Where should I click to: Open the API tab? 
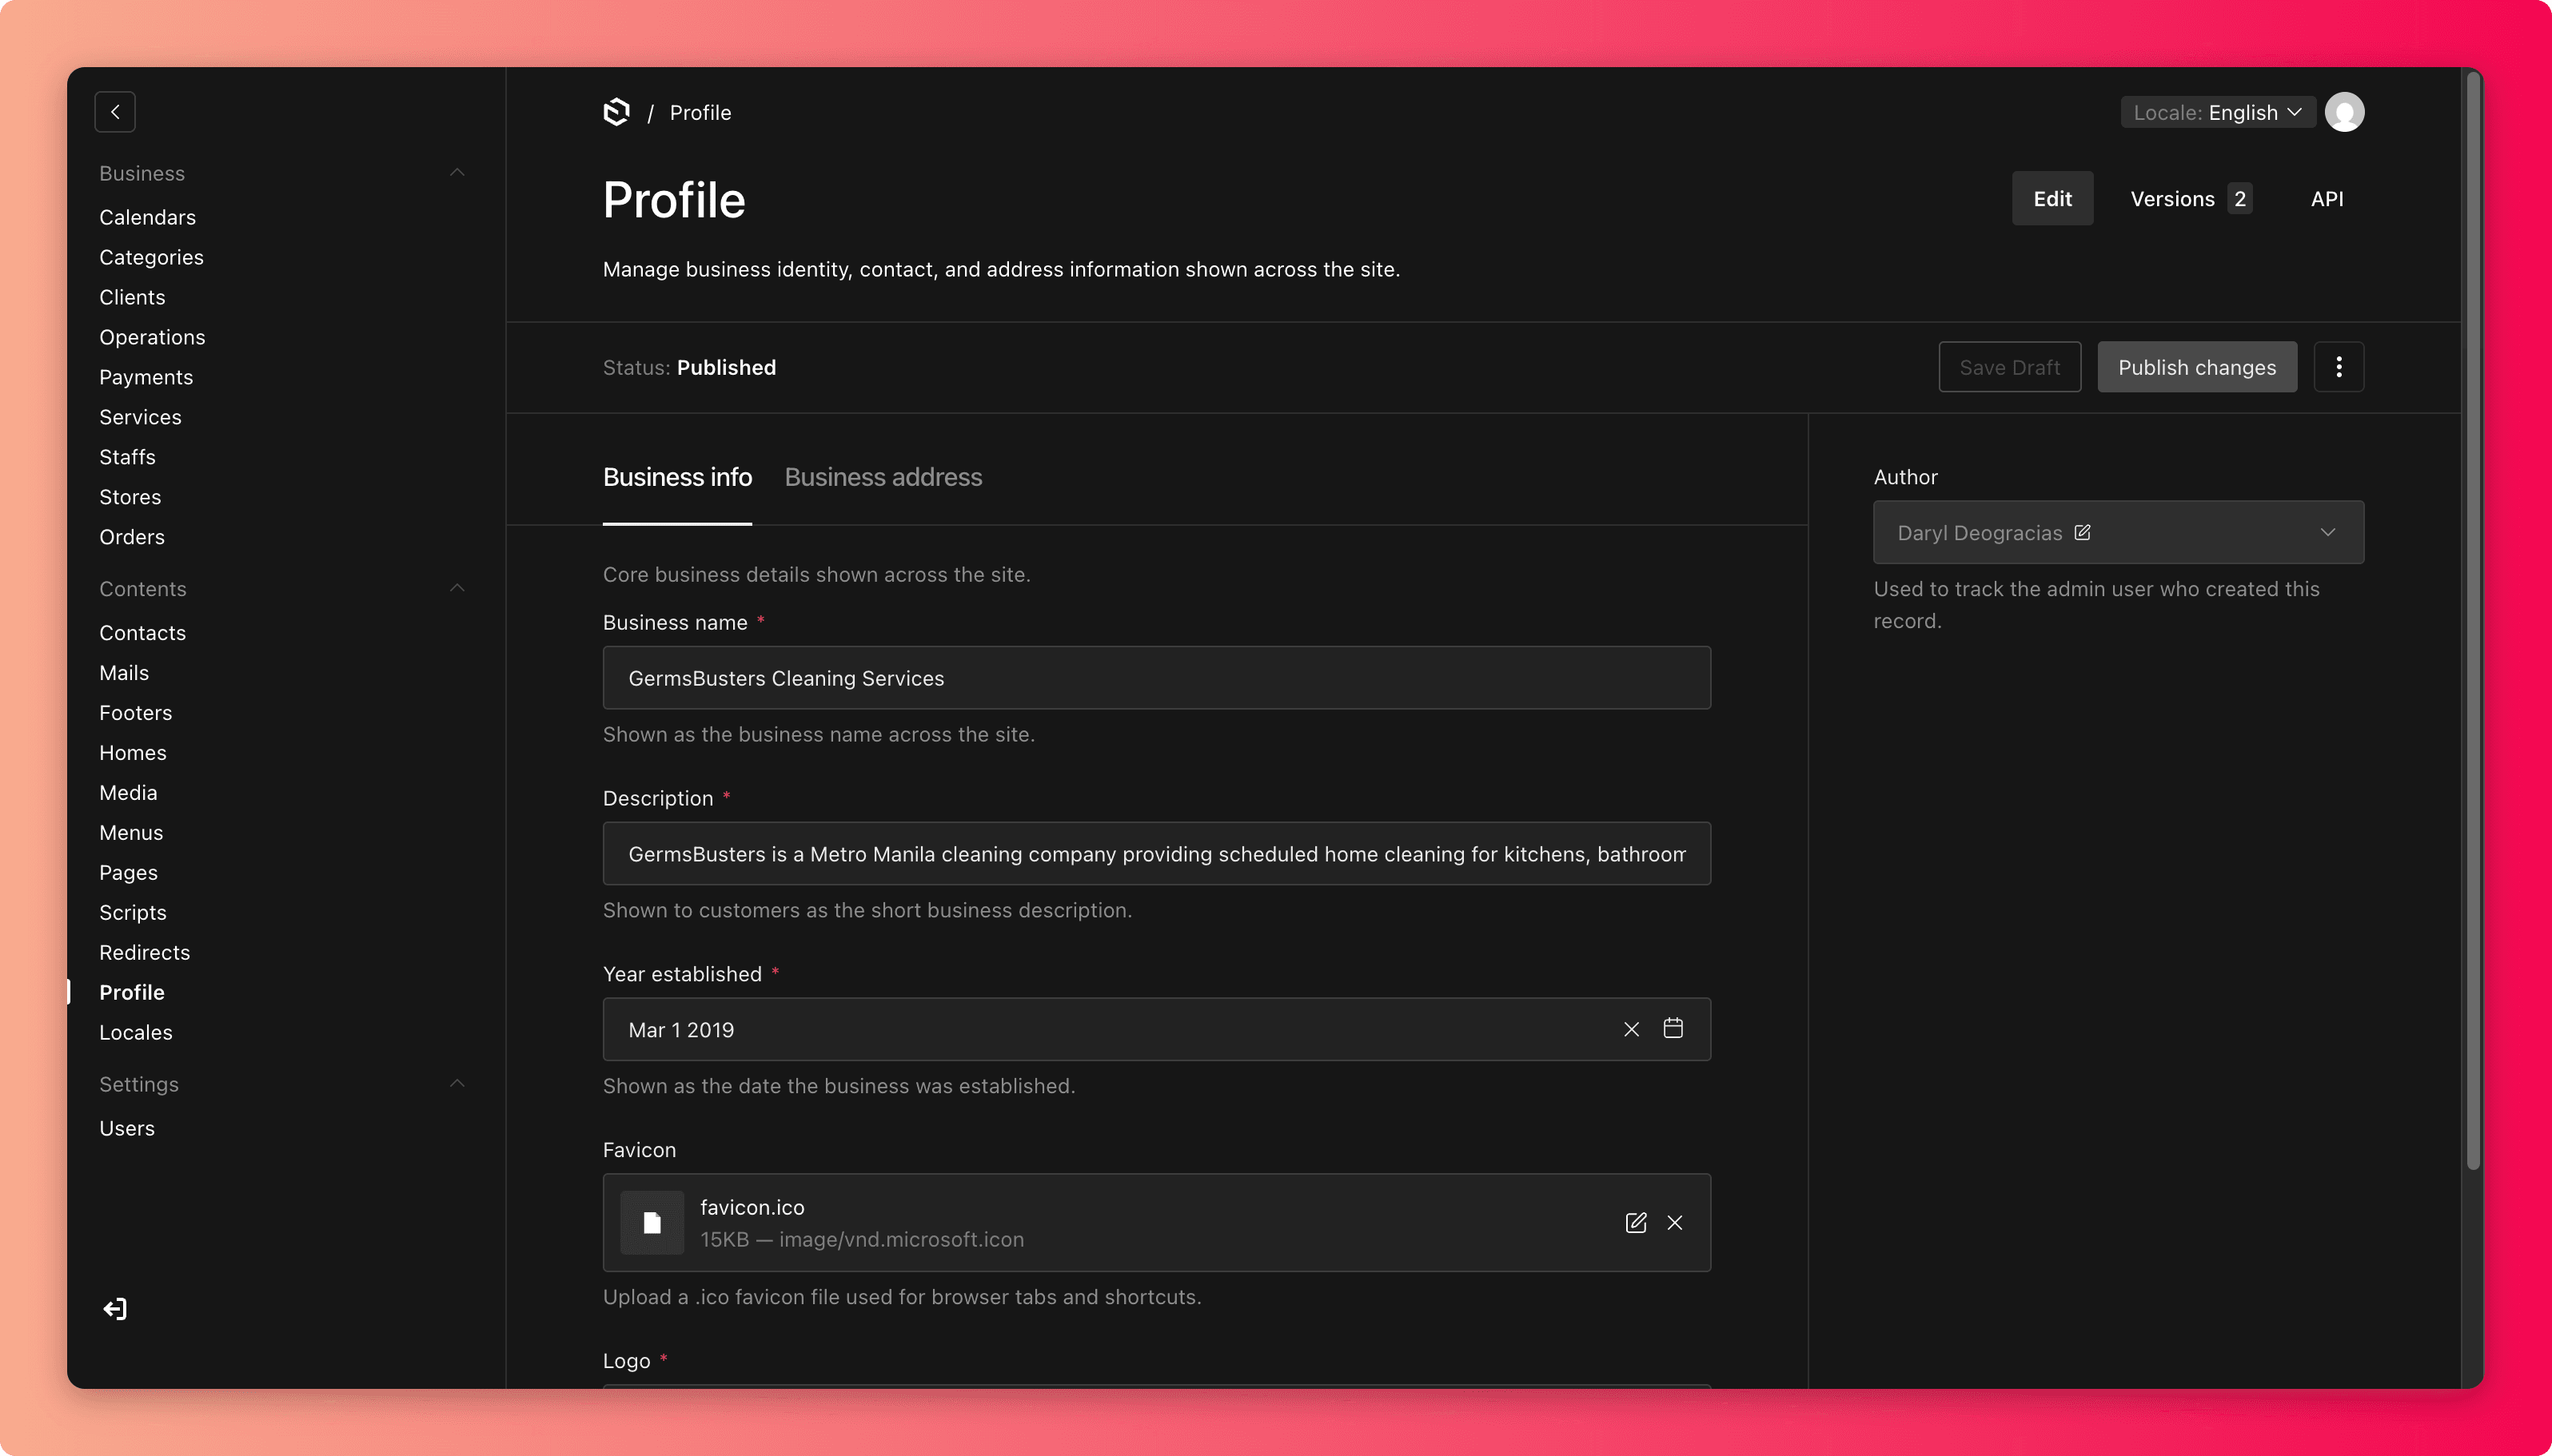(2326, 198)
